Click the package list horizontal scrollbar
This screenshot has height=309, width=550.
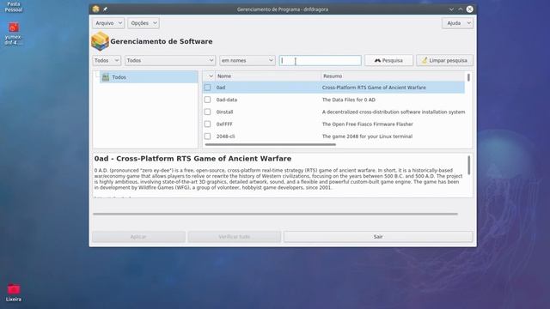coord(270,144)
